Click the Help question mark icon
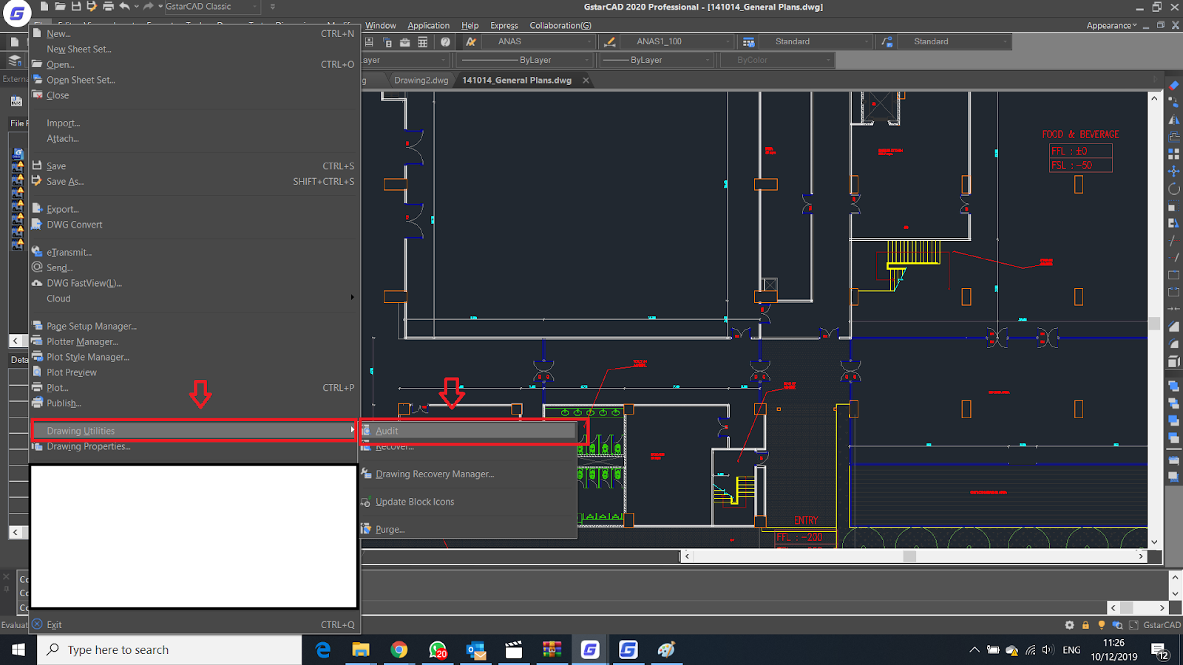The height and width of the screenshot is (665, 1183). (444, 41)
